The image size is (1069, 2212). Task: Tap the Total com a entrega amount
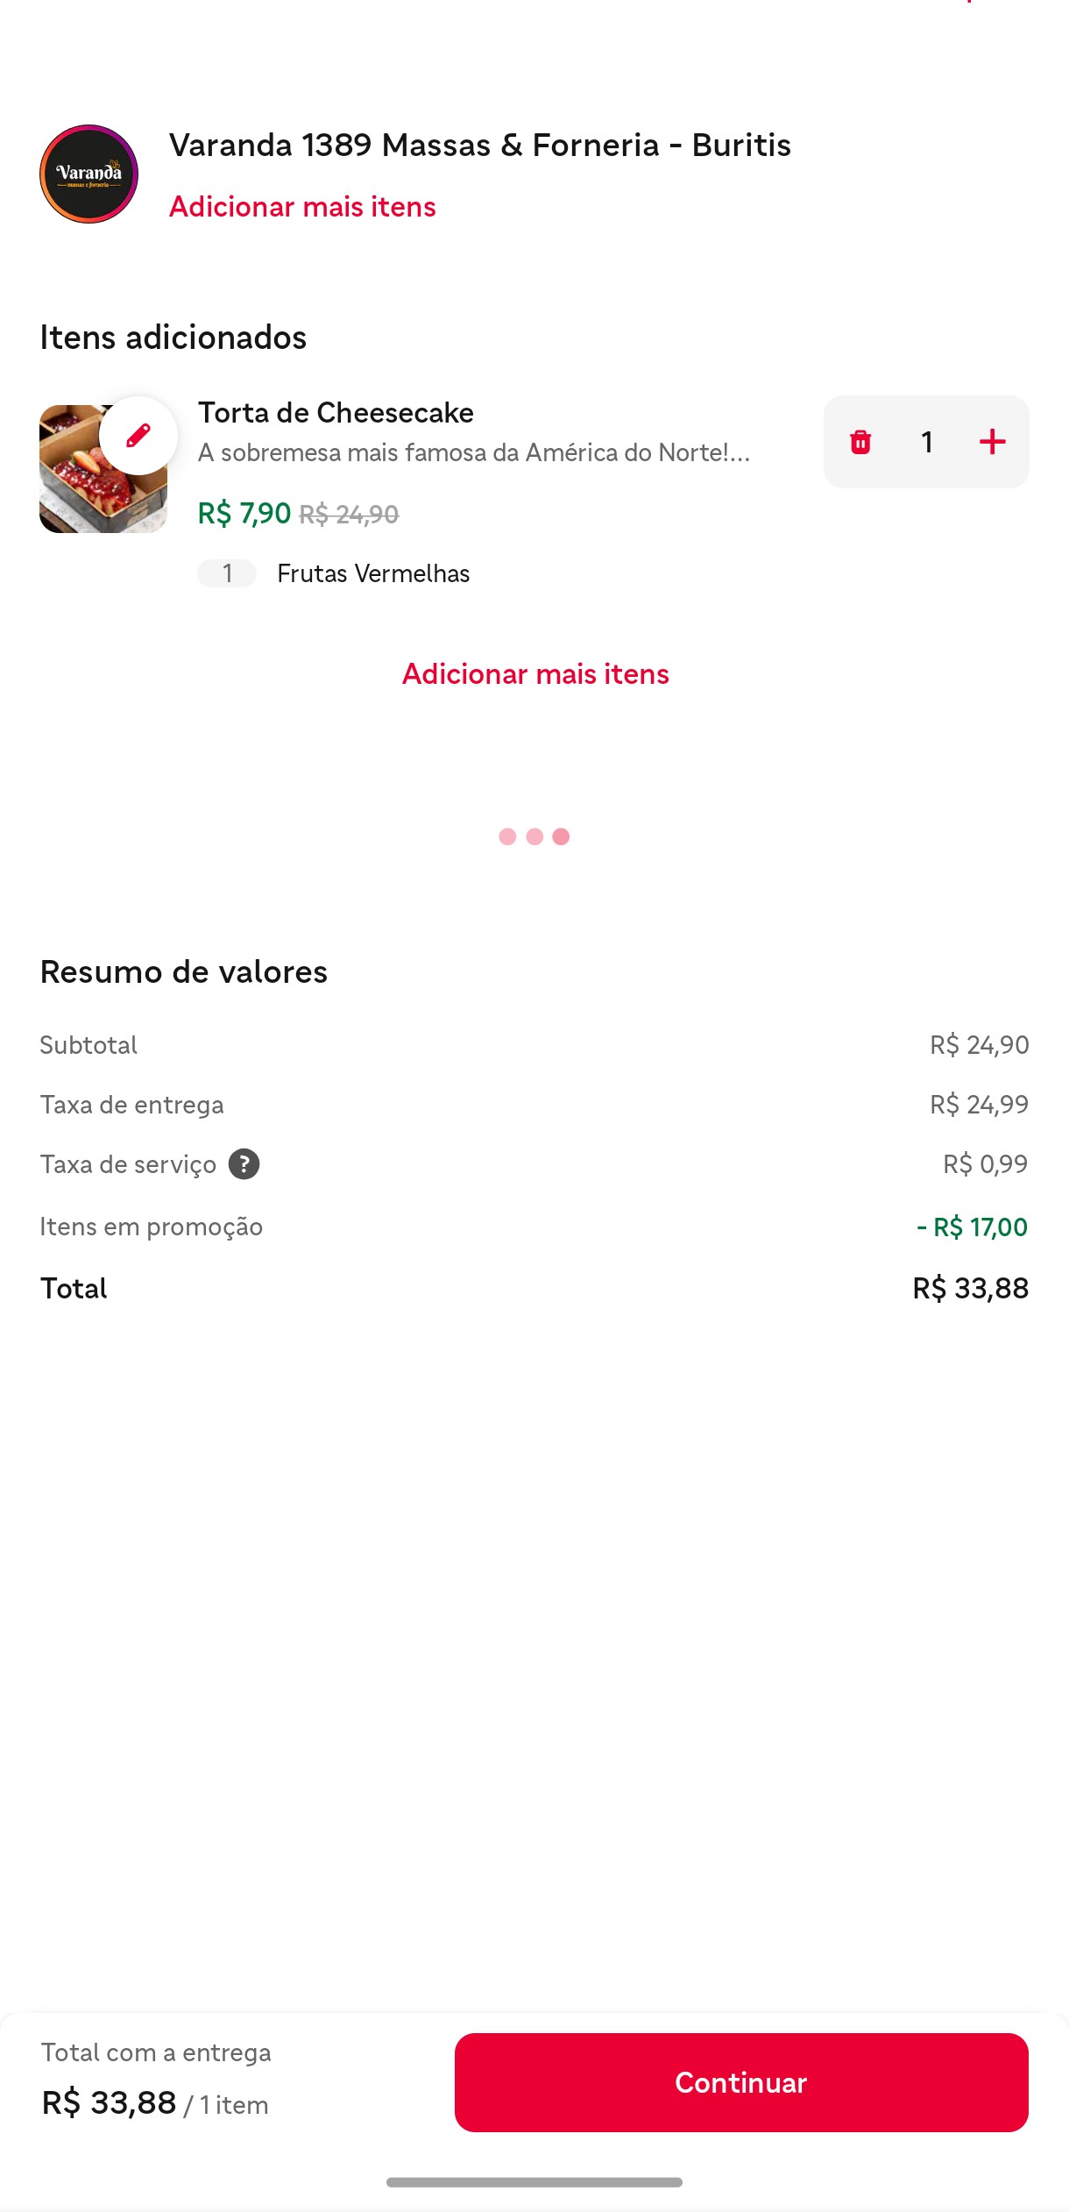109,2102
